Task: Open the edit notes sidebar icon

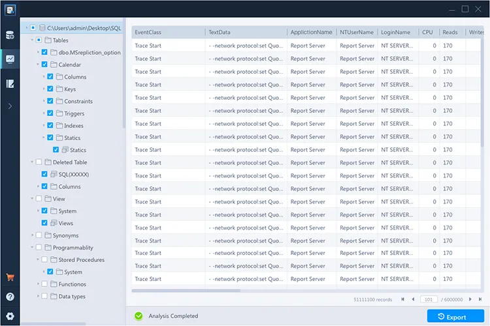Action: 10,83
